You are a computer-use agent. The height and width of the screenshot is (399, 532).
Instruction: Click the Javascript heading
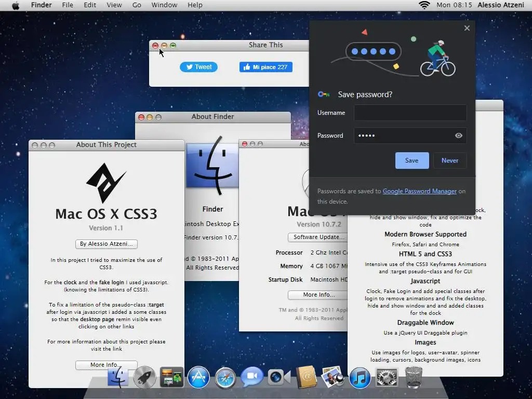[x=425, y=281]
